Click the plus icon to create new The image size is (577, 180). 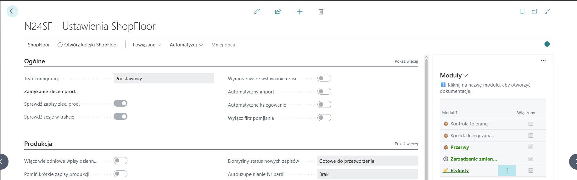click(300, 12)
